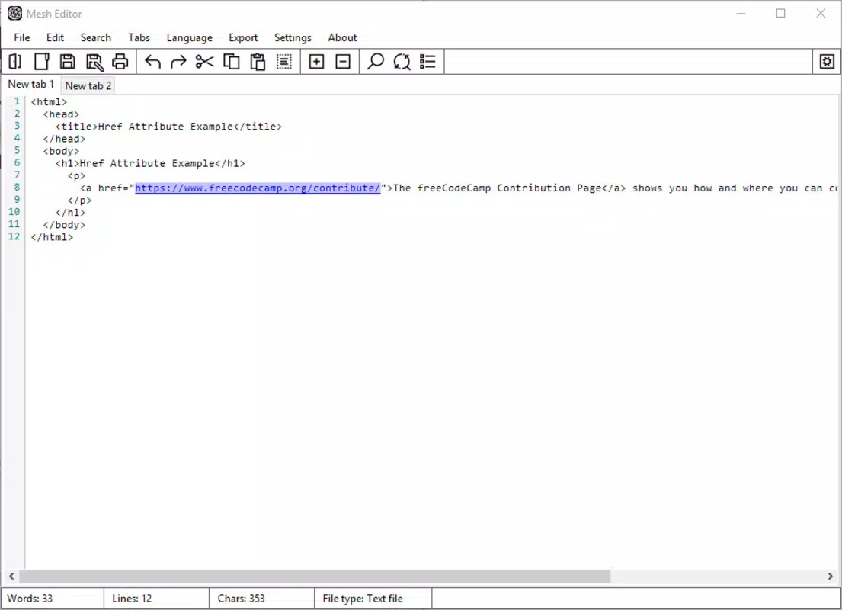The width and height of the screenshot is (842, 610).
Task: Create a new file with toolbar icon
Action: pos(41,62)
